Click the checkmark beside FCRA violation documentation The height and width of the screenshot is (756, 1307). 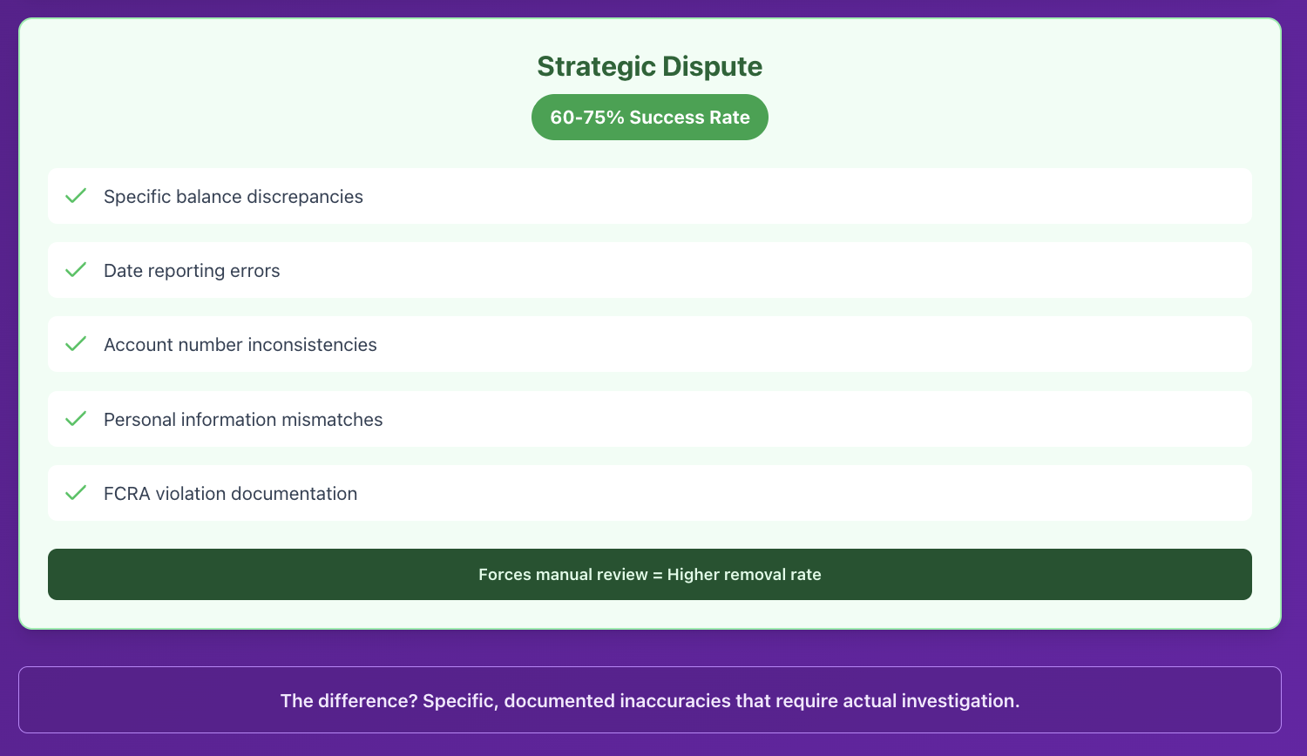(x=76, y=493)
